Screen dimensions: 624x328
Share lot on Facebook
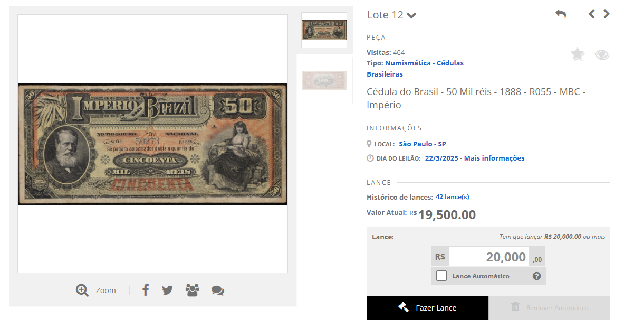(x=146, y=290)
